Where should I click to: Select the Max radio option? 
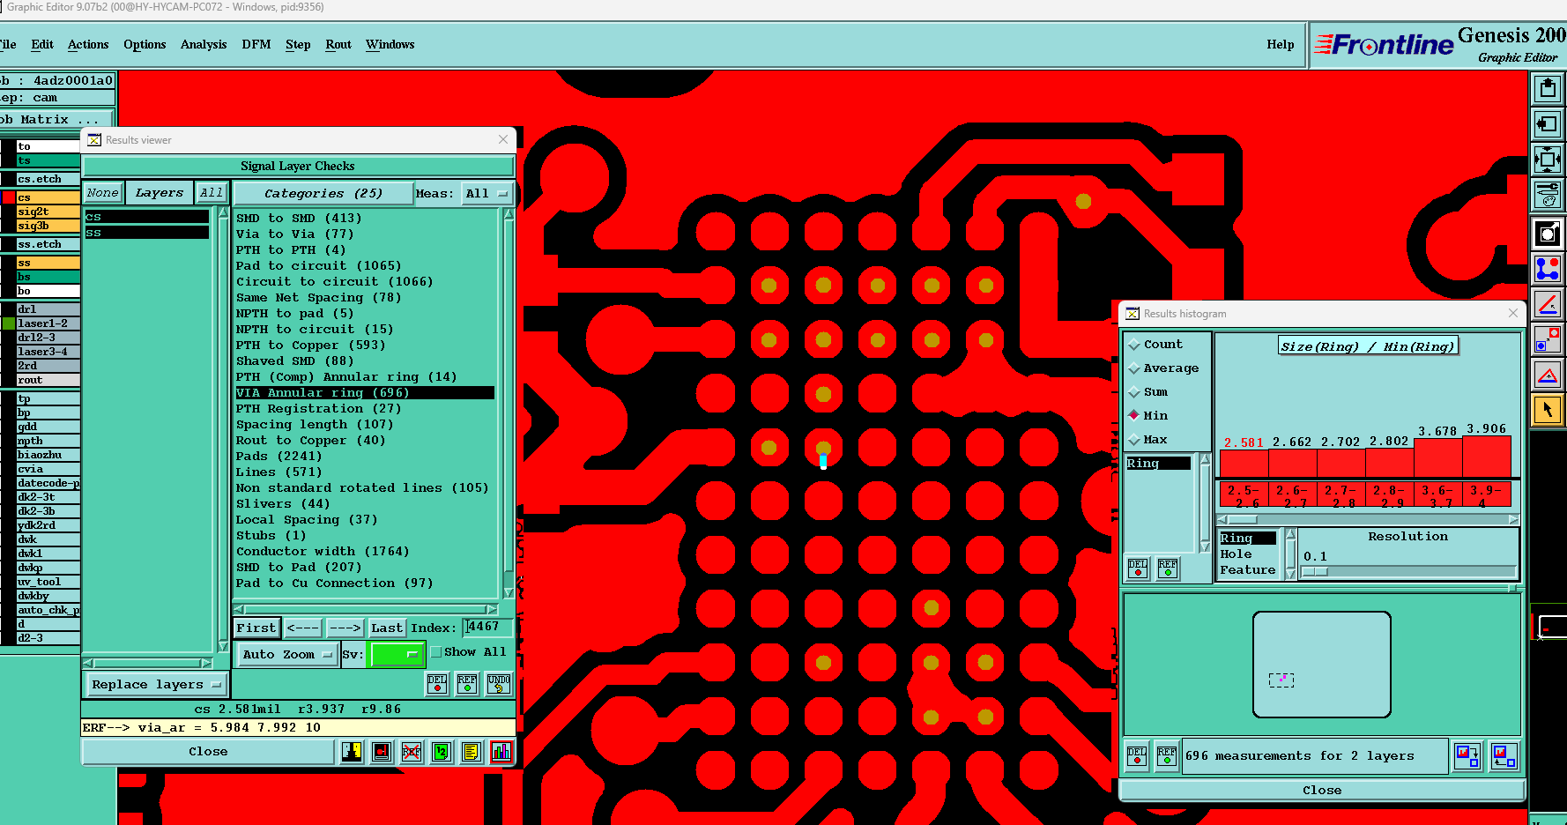click(x=1134, y=440)
